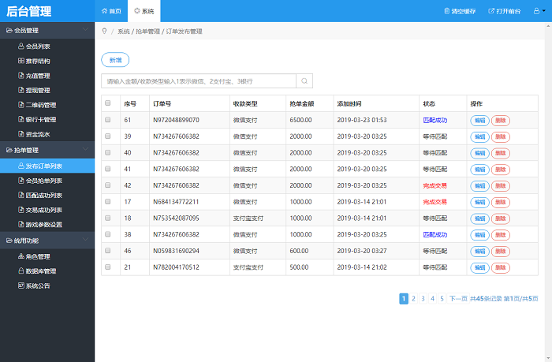552x362 pixels.
Task: Delete order row 39
Action: 501,136
